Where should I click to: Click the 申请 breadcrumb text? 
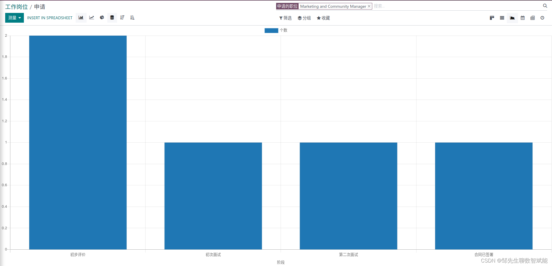coord(40,7)
